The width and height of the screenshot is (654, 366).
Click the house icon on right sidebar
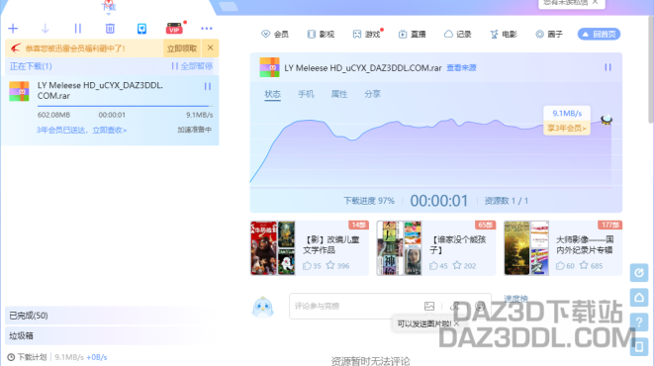point(639,298)
